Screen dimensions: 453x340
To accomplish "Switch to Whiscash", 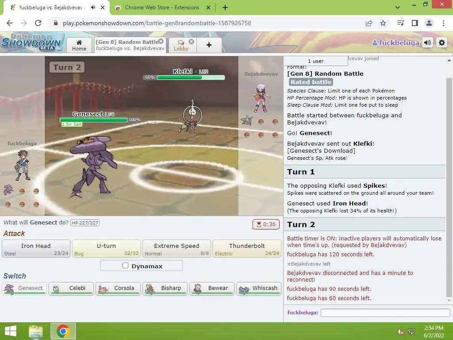I will click(258, 289).
